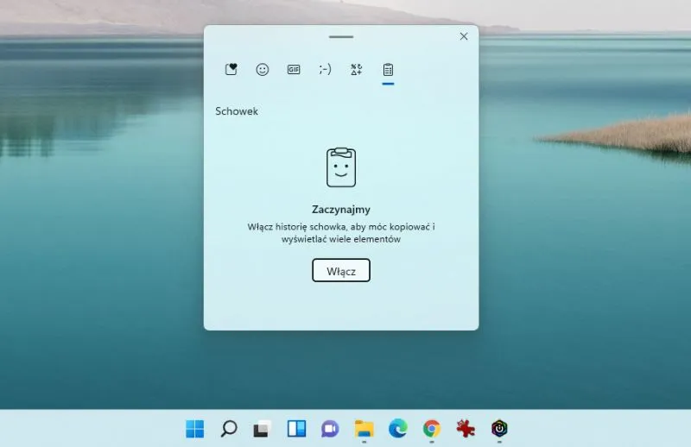Open File Explorer from taskbar
This screenshot has height=447, width=691.
[x=364, y=429]
